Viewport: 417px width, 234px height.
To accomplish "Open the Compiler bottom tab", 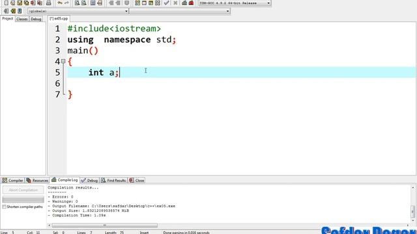I will click(12, 181).
